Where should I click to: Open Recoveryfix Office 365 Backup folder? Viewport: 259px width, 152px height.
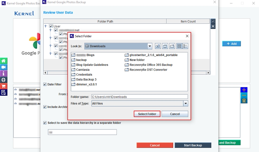(x=149, y=65)
